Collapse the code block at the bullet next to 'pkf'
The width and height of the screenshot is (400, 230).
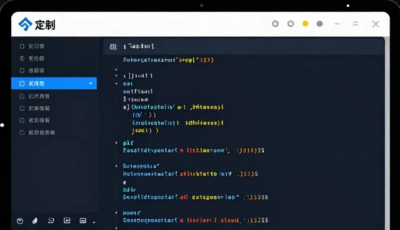[x=116, y=142]
